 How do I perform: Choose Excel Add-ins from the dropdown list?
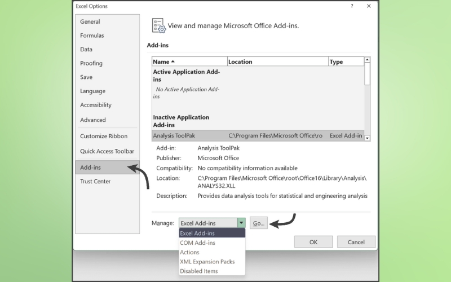click(212, 233)
